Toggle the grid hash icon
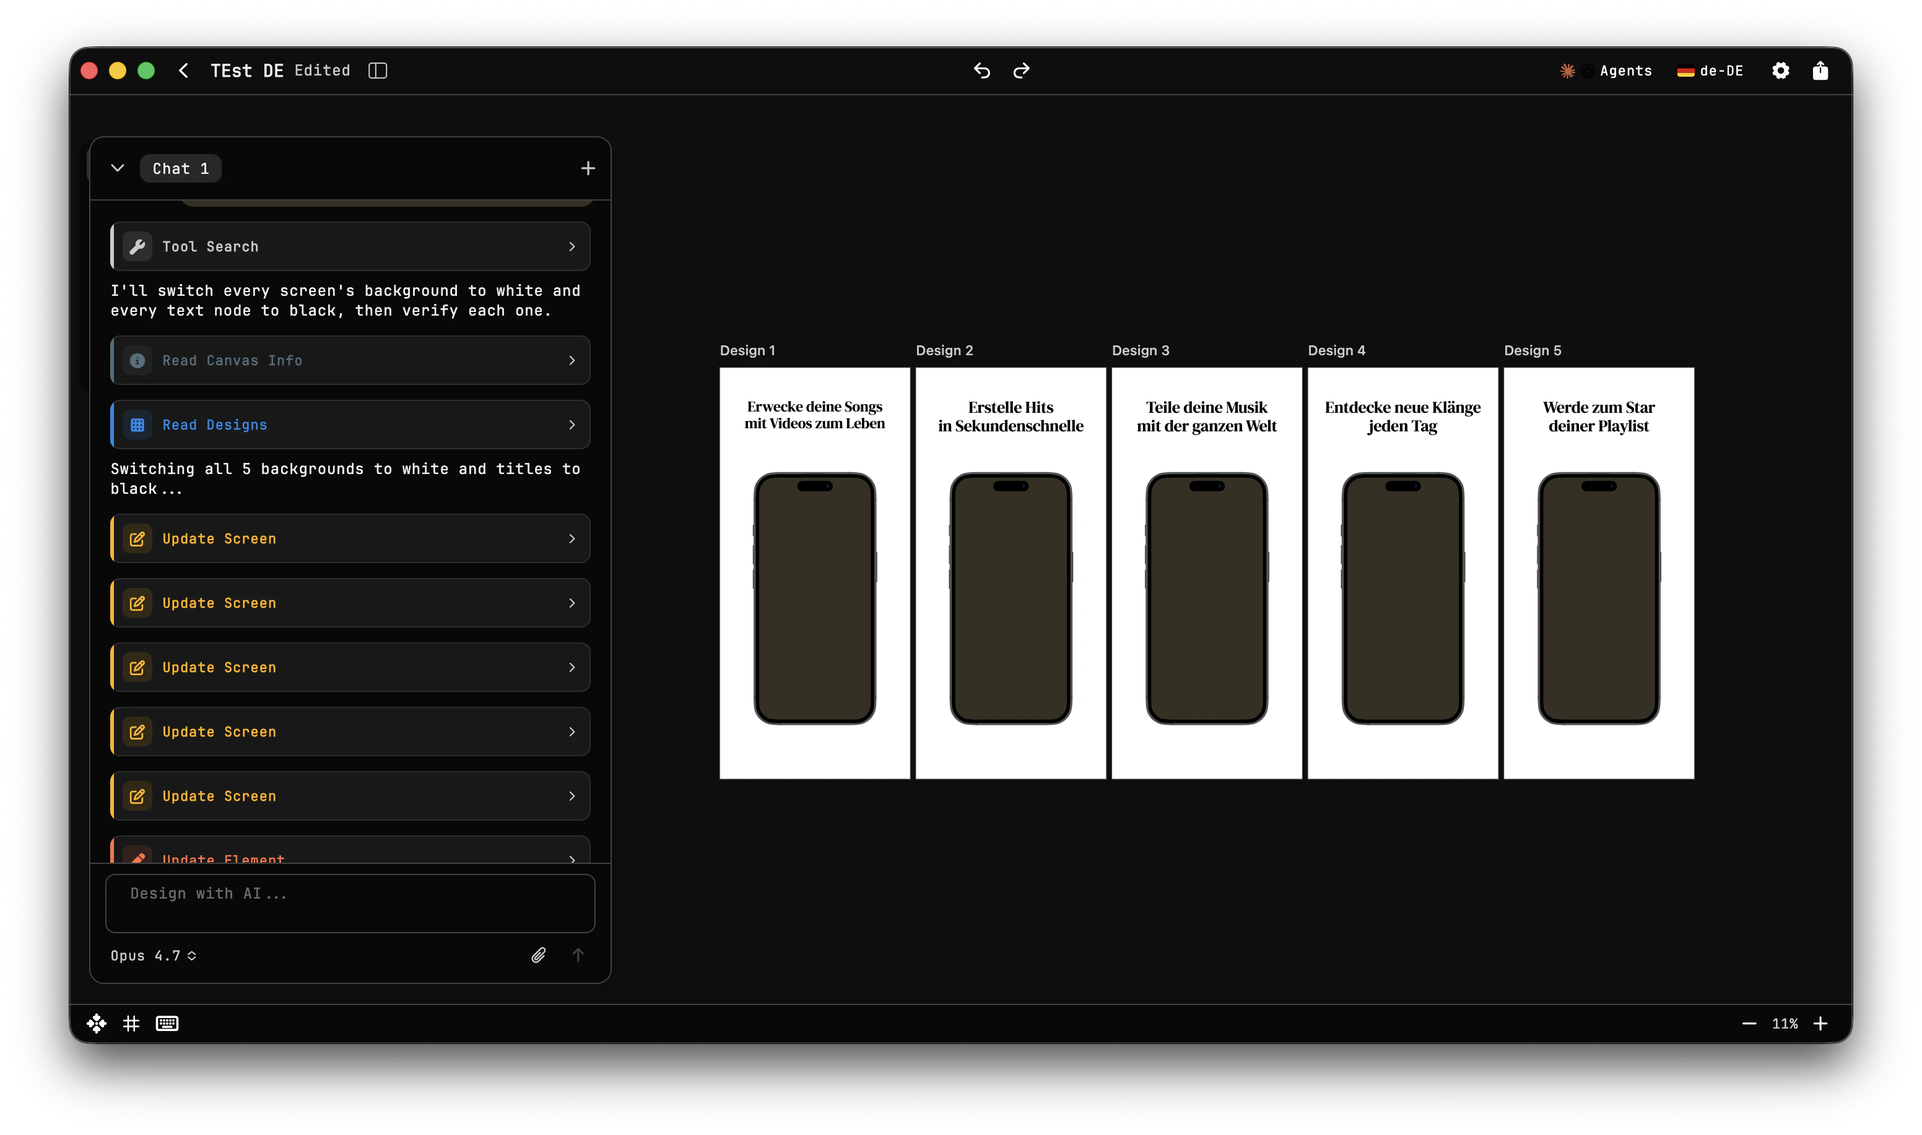This screenshot has height=1135, width=1922. click(x=132, y=1022)
